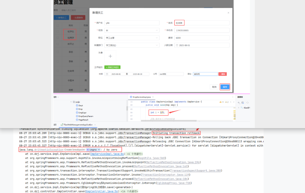
Task: Close the 新增员工 dialog with X
Action: click(228, 13)
